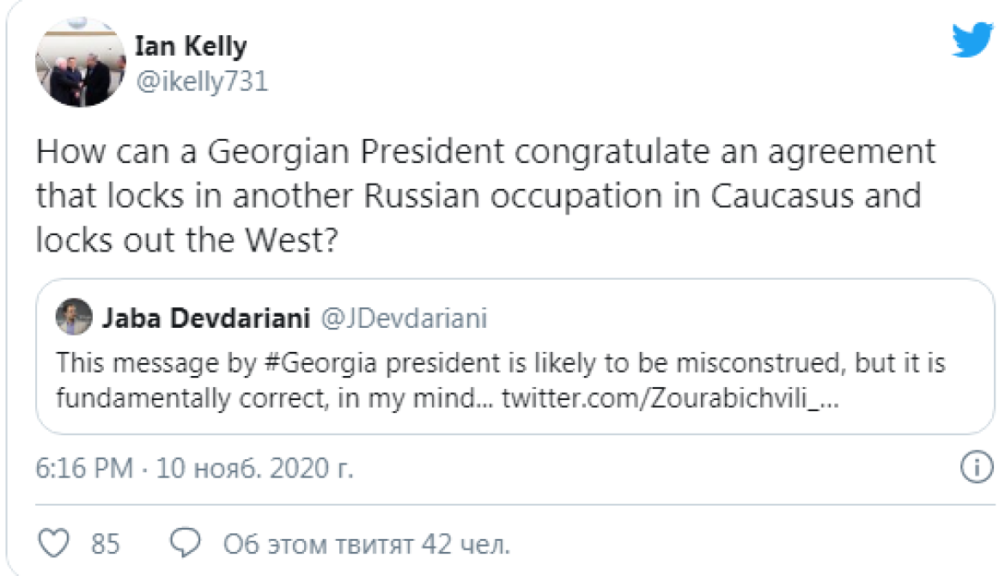Open the @JDevdariani handle
The height and width of the screenshot is (576, 1005).
pyautogui.click(x=404, y=319)
